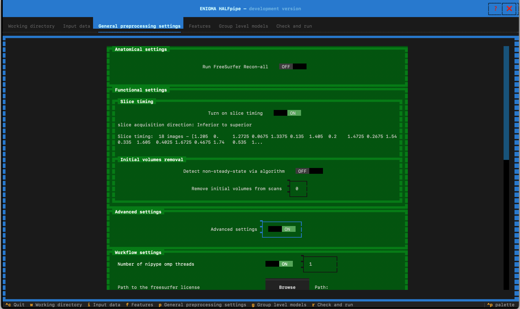The height and width of the screenshot is (309, 520).
Task: Click the nipype omp threads number field
Action: click(x=320, y=264)
